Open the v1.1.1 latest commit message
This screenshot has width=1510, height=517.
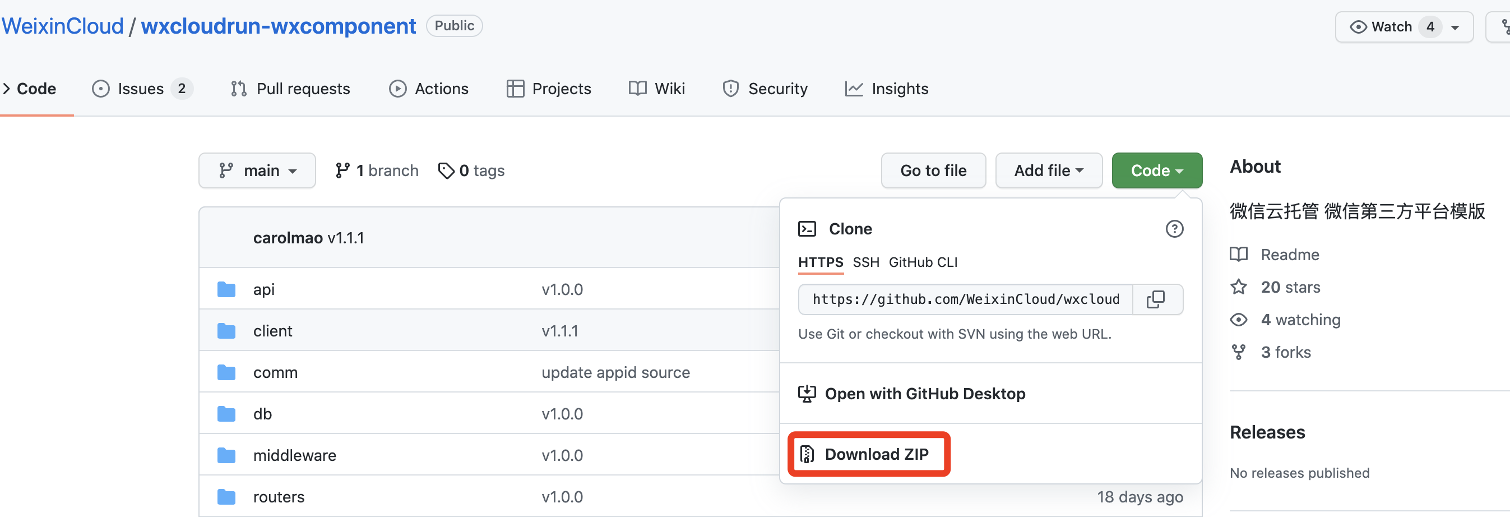point(346,238)
